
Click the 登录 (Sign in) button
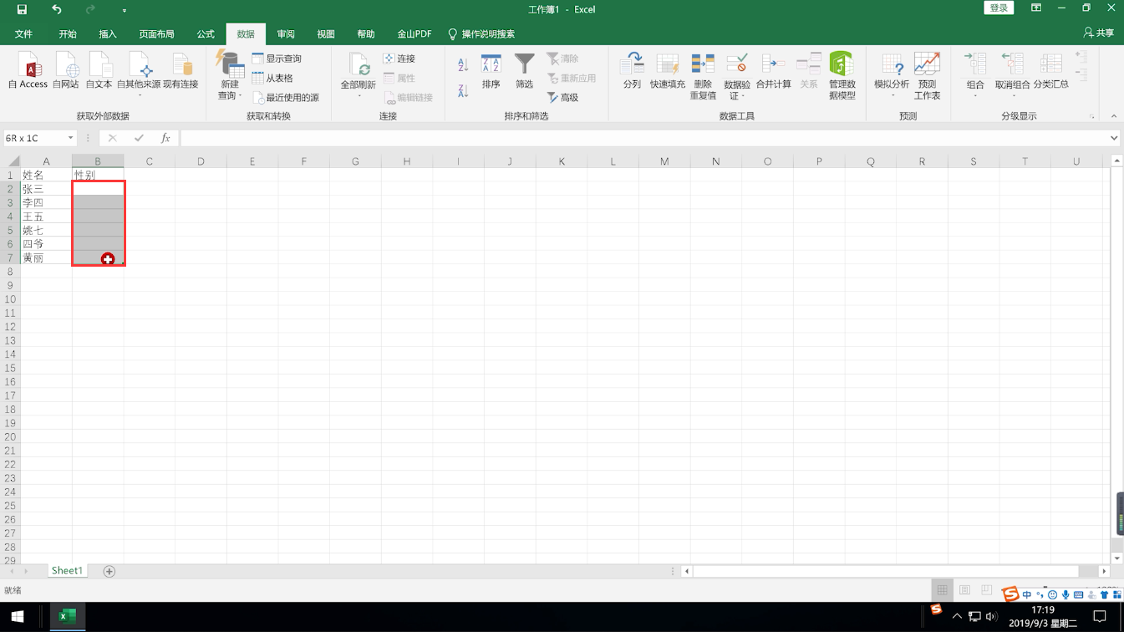999,8
